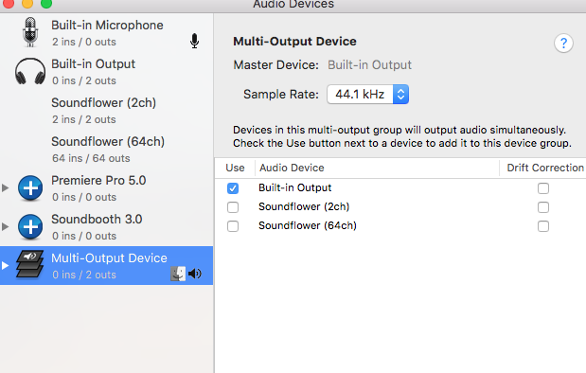586x373 pixels.
Task: Click the Premiere Pro 5.0 plus icon
Action: click(x=30, y=188)
